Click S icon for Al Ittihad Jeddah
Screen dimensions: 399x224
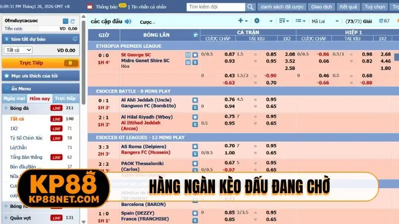pyautogui.click(x=195, y=124)
